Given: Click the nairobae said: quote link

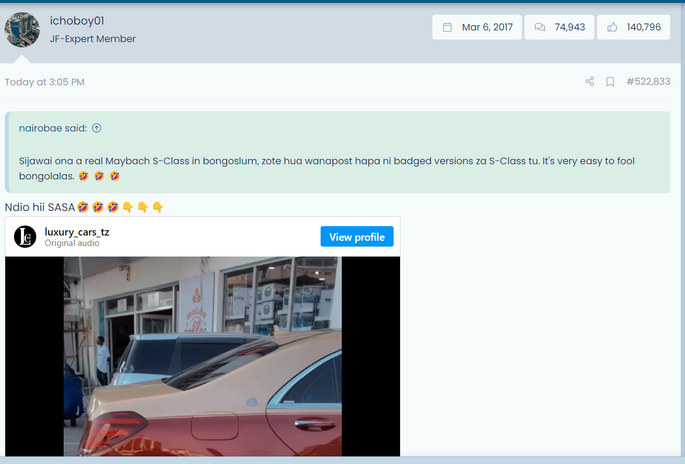Looking at the screenshot, I should click(x=53, y=128).
